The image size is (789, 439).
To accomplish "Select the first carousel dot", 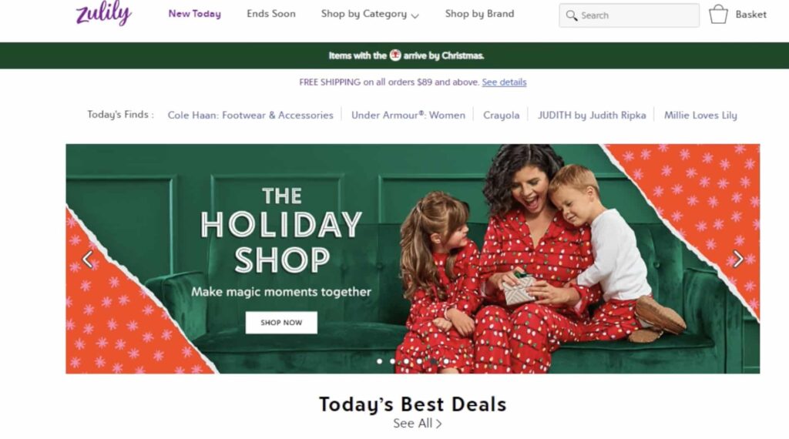I will [379, 361].
